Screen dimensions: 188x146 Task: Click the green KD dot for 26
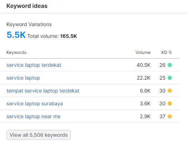point(170,65)
